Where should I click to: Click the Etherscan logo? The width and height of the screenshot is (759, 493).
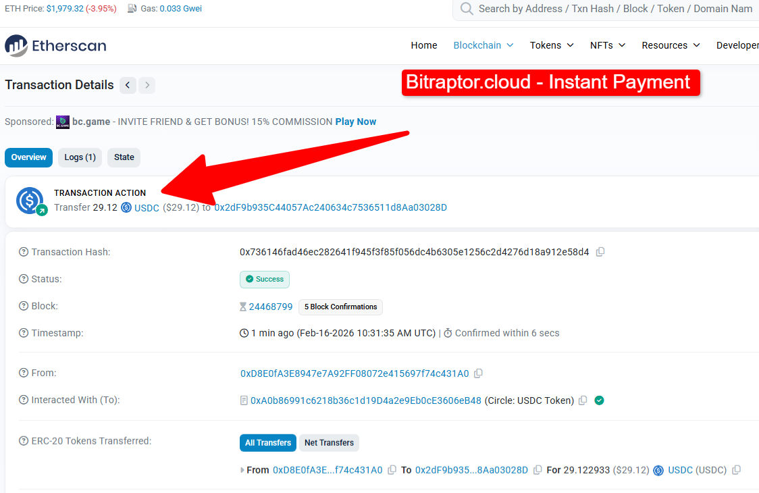pos(55,46)
